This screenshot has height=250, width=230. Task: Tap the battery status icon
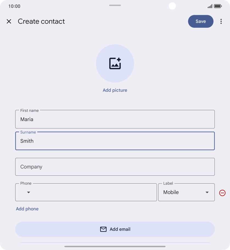(218, 6)
